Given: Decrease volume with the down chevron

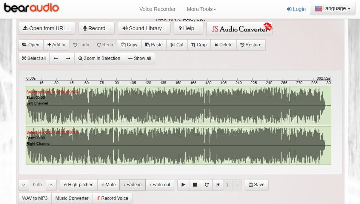Looking at the screenshot, I should (24, 185).
